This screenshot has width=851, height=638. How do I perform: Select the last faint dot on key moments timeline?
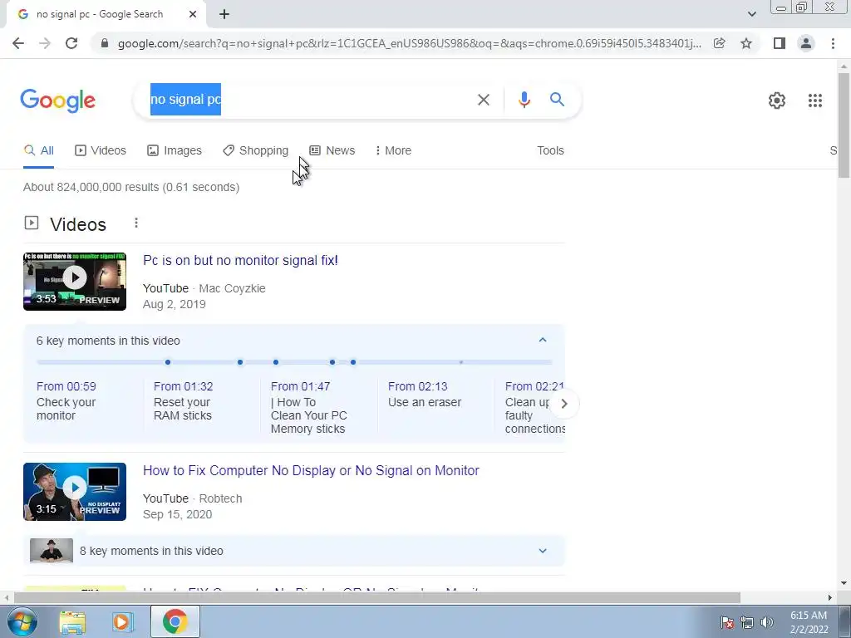460,362
